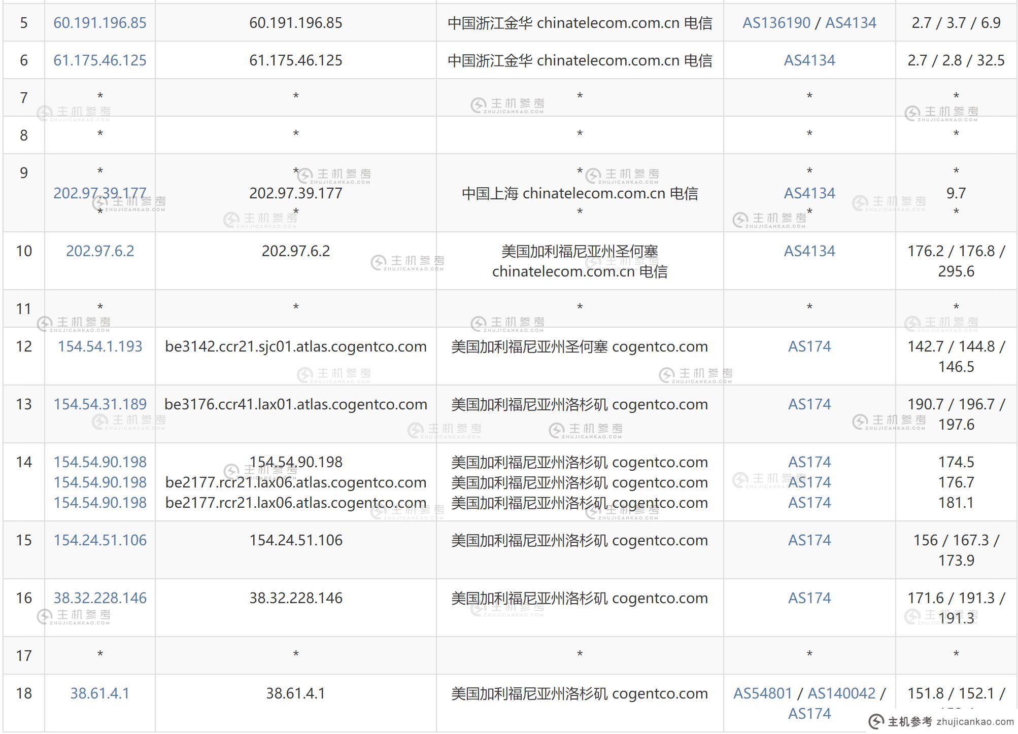
Task: Open the AS4134 link in row 6
Action: pyautogui.click(x=809, y=60)
